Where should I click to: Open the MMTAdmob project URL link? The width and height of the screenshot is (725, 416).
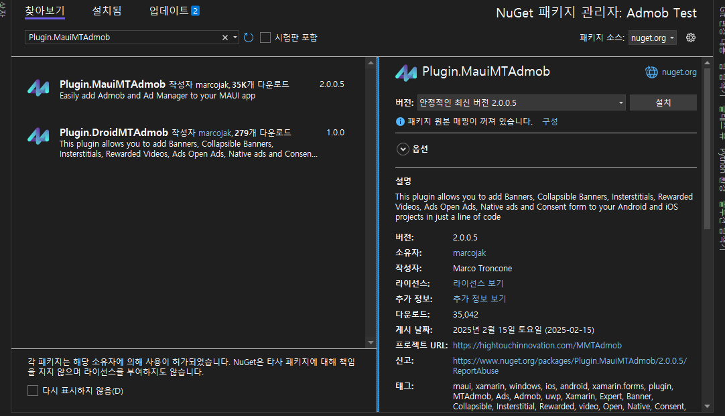pos(537,345)
